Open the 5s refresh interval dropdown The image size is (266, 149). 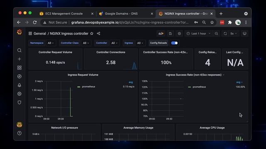point(234,34)
